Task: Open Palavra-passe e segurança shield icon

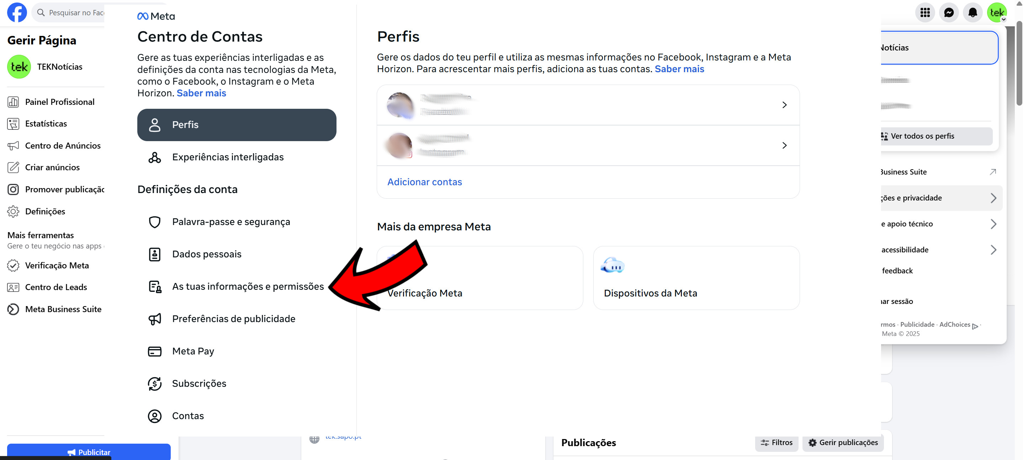Action: point(154,222)
